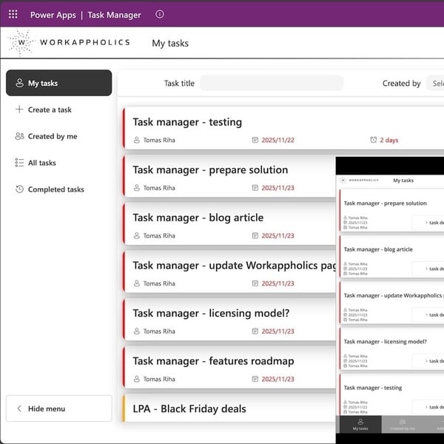
Task: Open Task manager - licensing model? card
Action: (x=229, y=320)
